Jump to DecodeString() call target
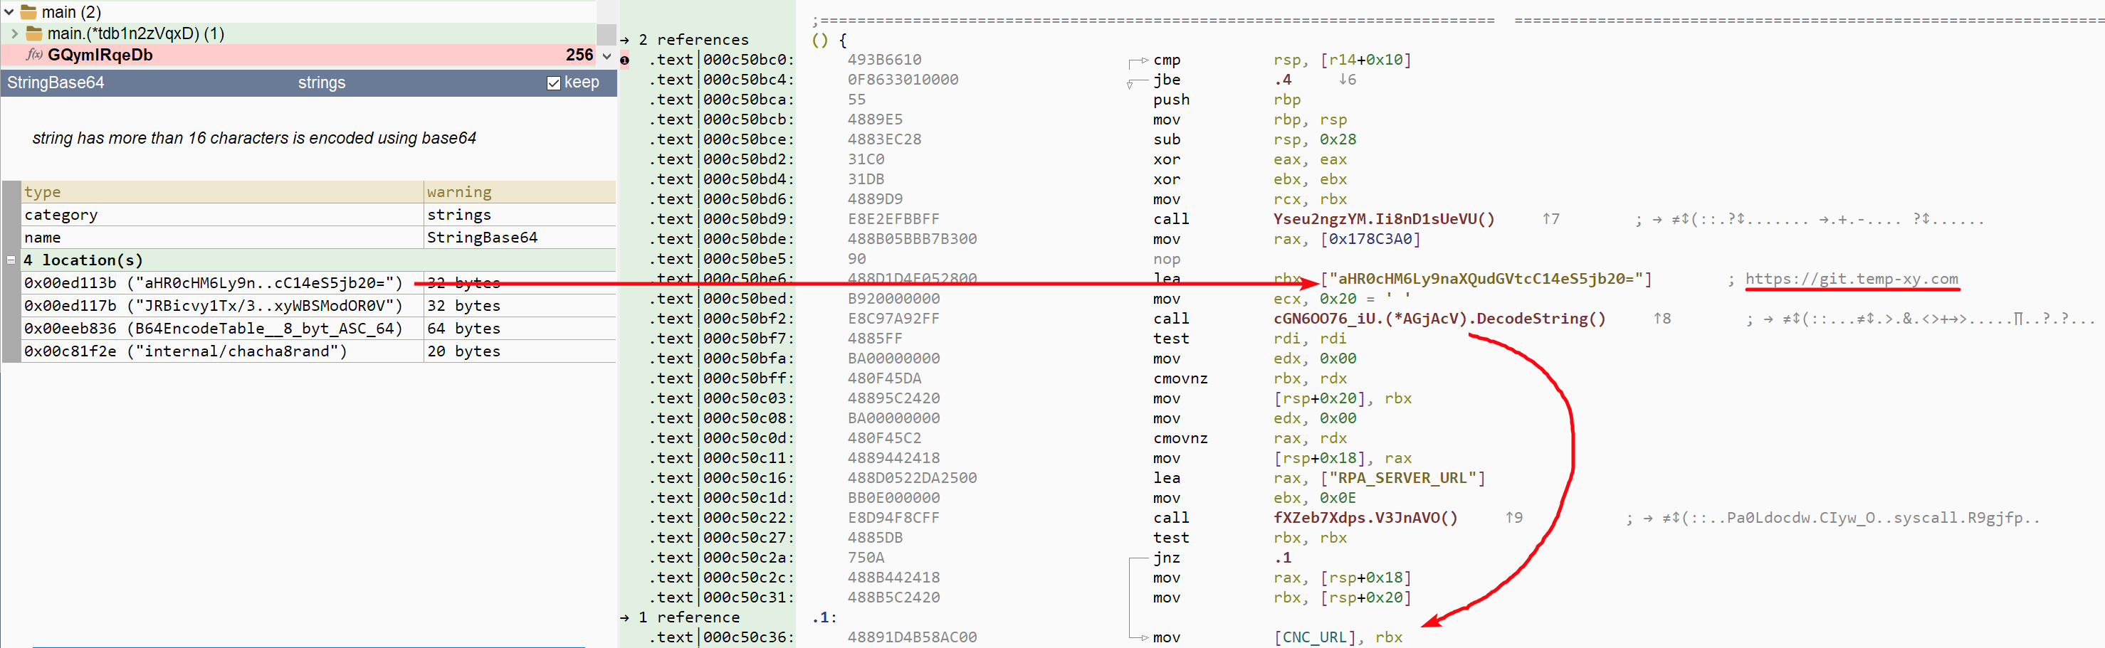 click(1439, 318)
